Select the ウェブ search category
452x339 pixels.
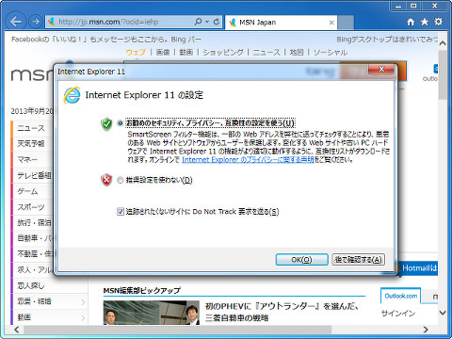[x=136, y=52]
